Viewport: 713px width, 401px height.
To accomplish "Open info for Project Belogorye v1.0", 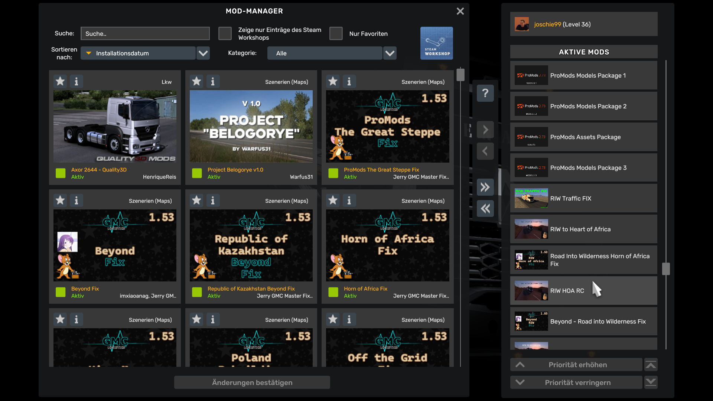I will (213, 81).
